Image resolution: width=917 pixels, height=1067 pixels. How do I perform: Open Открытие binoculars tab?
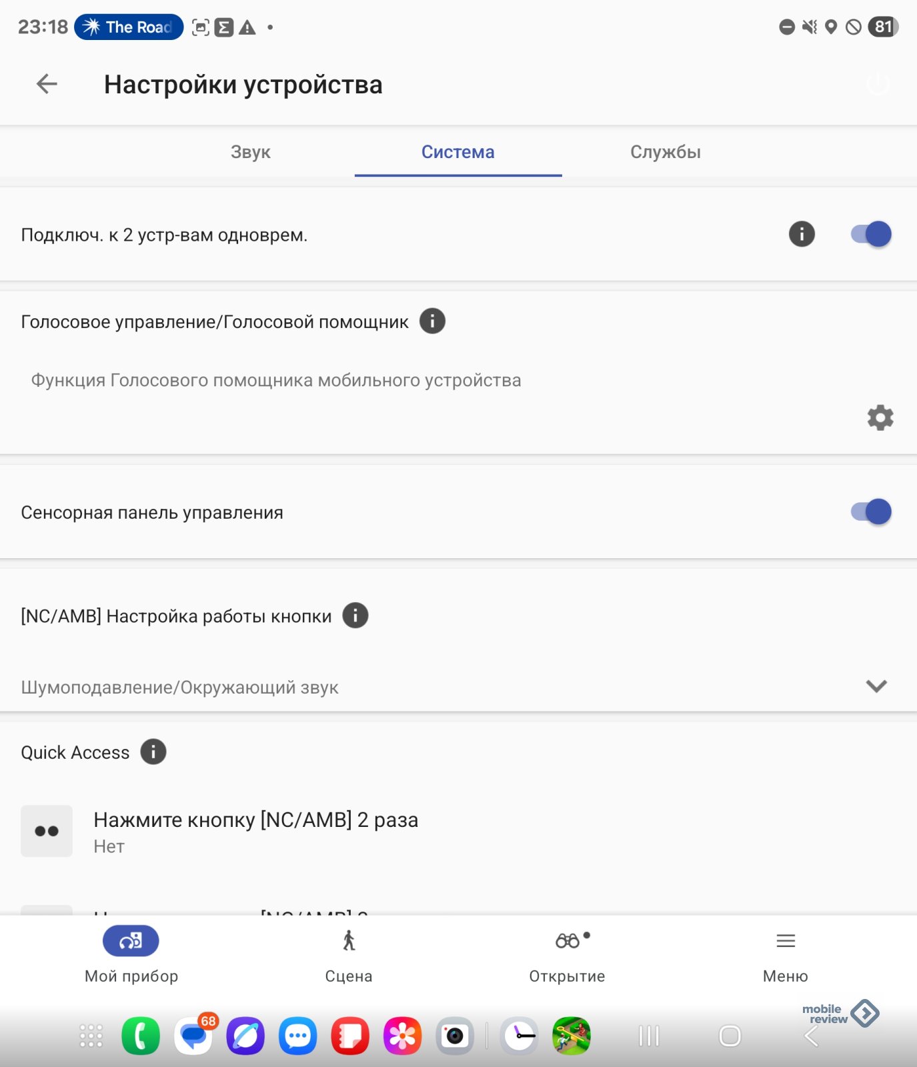point(568,955)
